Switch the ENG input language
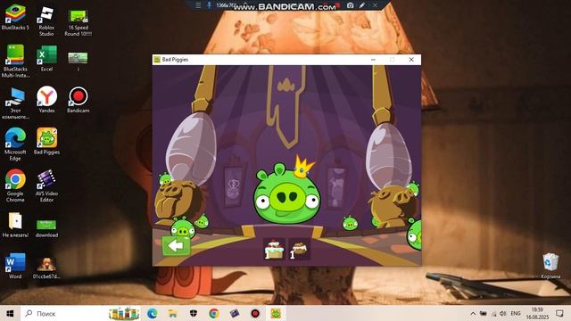This screenshot has width=571, height=321. point(516,313)
